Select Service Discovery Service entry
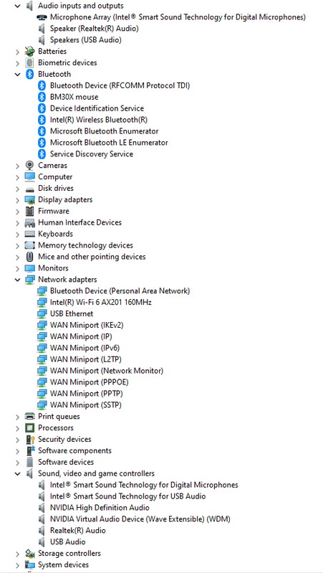Screen dimensions: 323x573 [92, 154]
